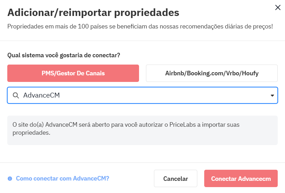This screenshot has width=285, height=193.
Task: Open the Como conectar com AdvanceCM link
Action: pos(62,178)
